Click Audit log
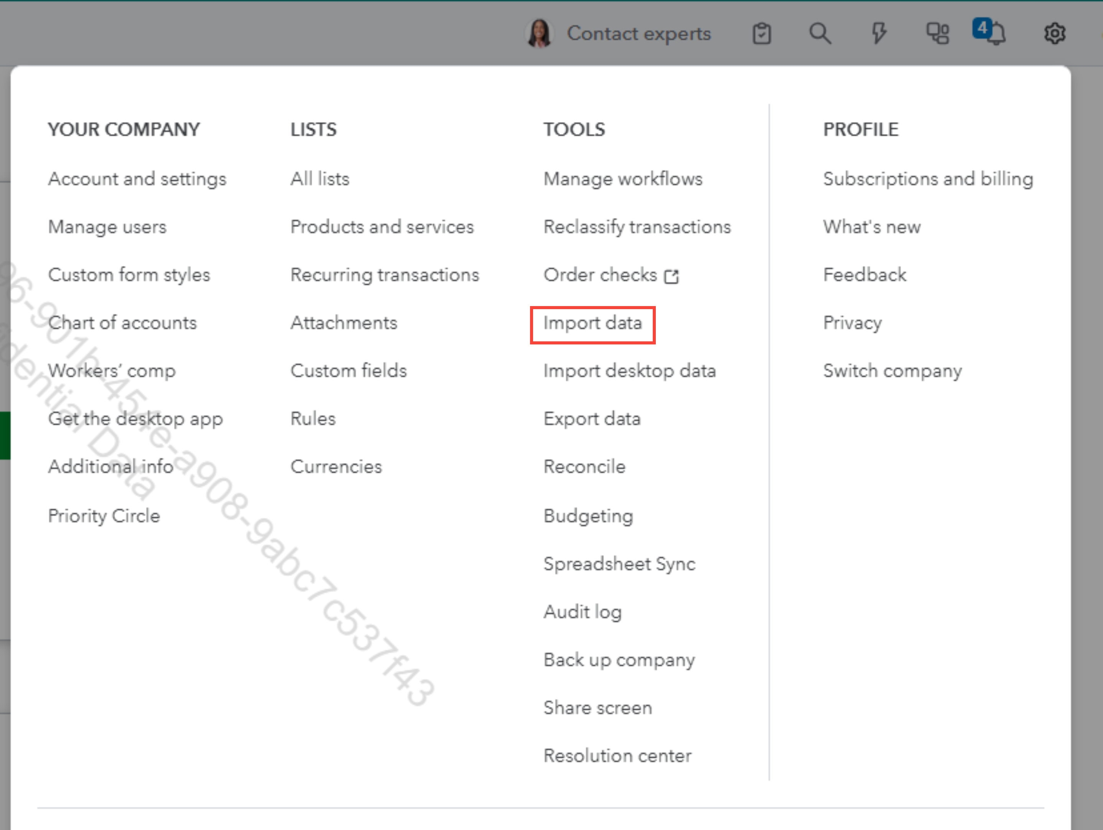Screen dimensions: 1103x830 [583, 611]
